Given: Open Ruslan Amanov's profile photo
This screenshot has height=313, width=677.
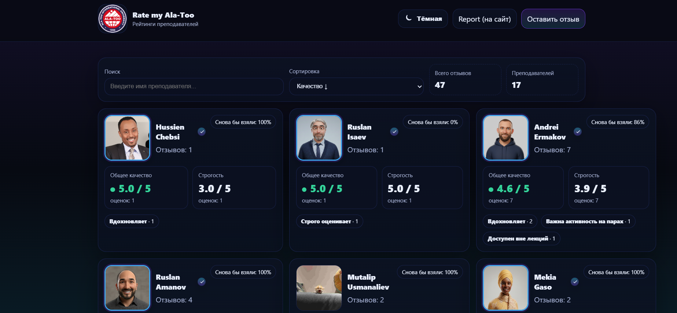Looking at the screenshot, I should (128, 288).
